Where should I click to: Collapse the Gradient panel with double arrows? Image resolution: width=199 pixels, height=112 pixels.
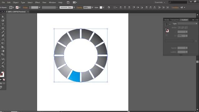[193, 20]
